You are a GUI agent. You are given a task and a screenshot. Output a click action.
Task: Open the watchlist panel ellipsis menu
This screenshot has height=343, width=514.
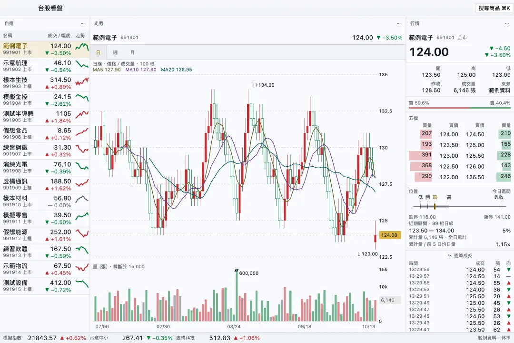coord(83,23)
